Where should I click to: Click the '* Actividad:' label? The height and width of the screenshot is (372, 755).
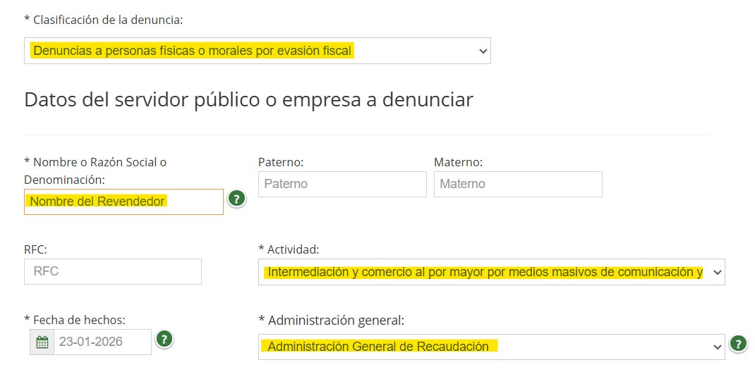point(289,249)
